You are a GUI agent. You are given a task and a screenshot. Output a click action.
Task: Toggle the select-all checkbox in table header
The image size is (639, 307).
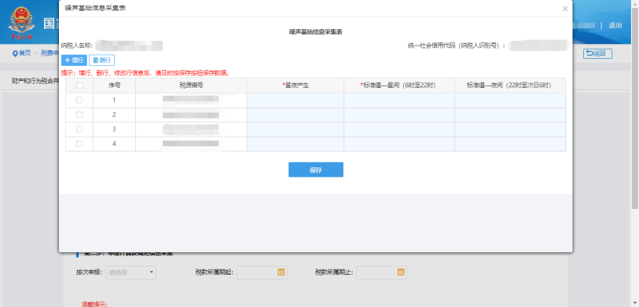(x=79, y=86)
